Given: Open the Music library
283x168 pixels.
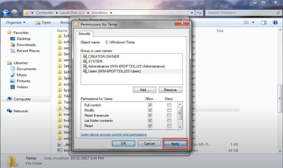Looking at the screenshot, I should (x=19, y=75).
